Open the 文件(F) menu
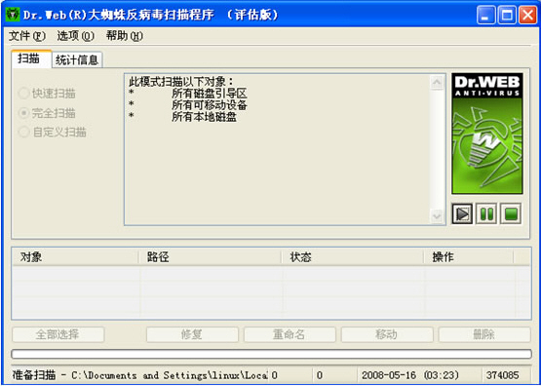Screen dimensions: 541x386 (x=27, y=36)
